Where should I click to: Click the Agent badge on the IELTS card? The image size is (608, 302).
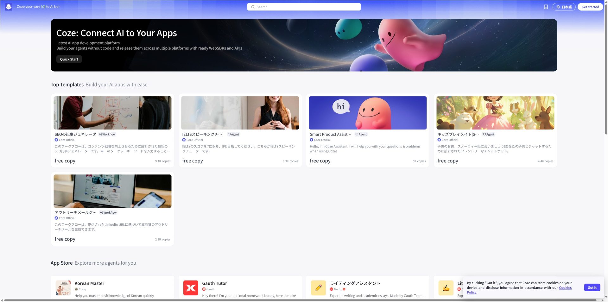tap(233, 135)
